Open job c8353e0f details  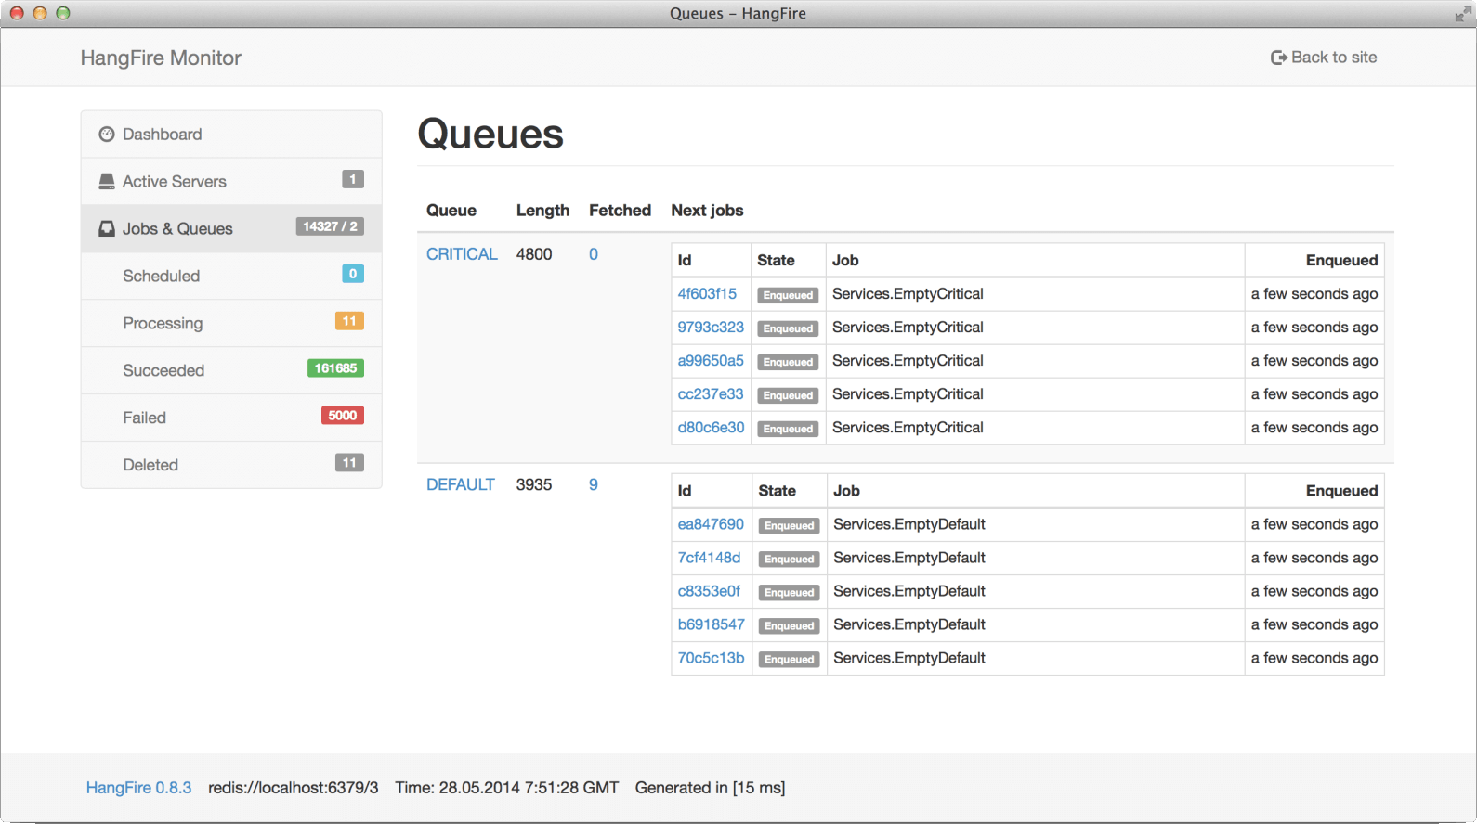coord(709,591)
